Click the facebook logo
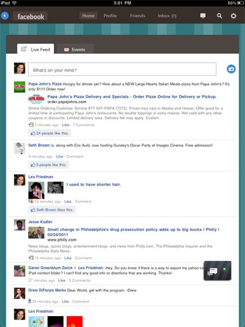The height and width of the screenshot is (327, 245). tap(30, 17)
